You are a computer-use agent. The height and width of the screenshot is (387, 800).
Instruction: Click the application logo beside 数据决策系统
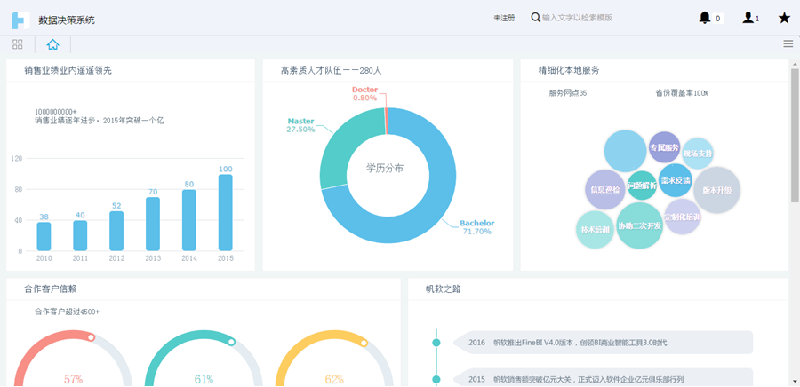[20, 20]
